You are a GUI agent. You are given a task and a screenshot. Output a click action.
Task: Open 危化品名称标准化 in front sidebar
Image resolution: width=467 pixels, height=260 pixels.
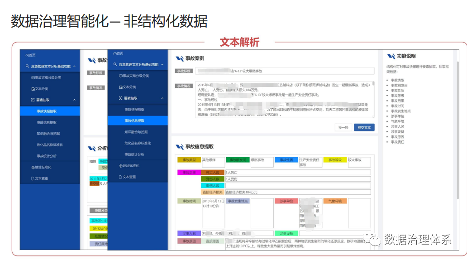click(138, 143)
